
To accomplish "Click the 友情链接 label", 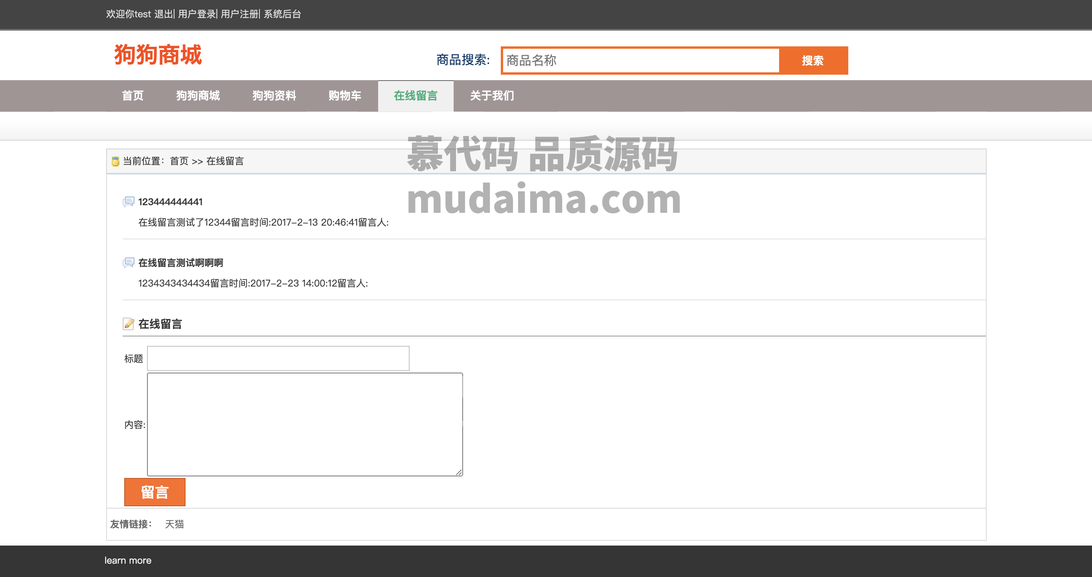I will tap(131, 524).
